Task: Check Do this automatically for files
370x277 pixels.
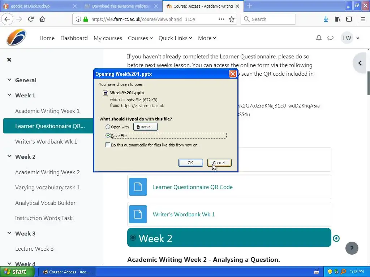Action: click(x=108, y=145)
